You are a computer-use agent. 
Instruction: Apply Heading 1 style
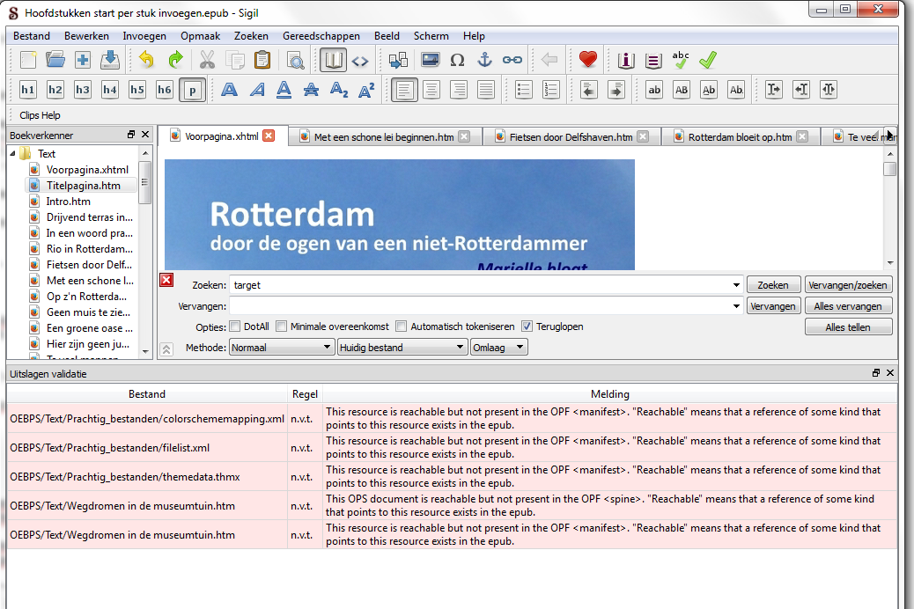(28, 90)
